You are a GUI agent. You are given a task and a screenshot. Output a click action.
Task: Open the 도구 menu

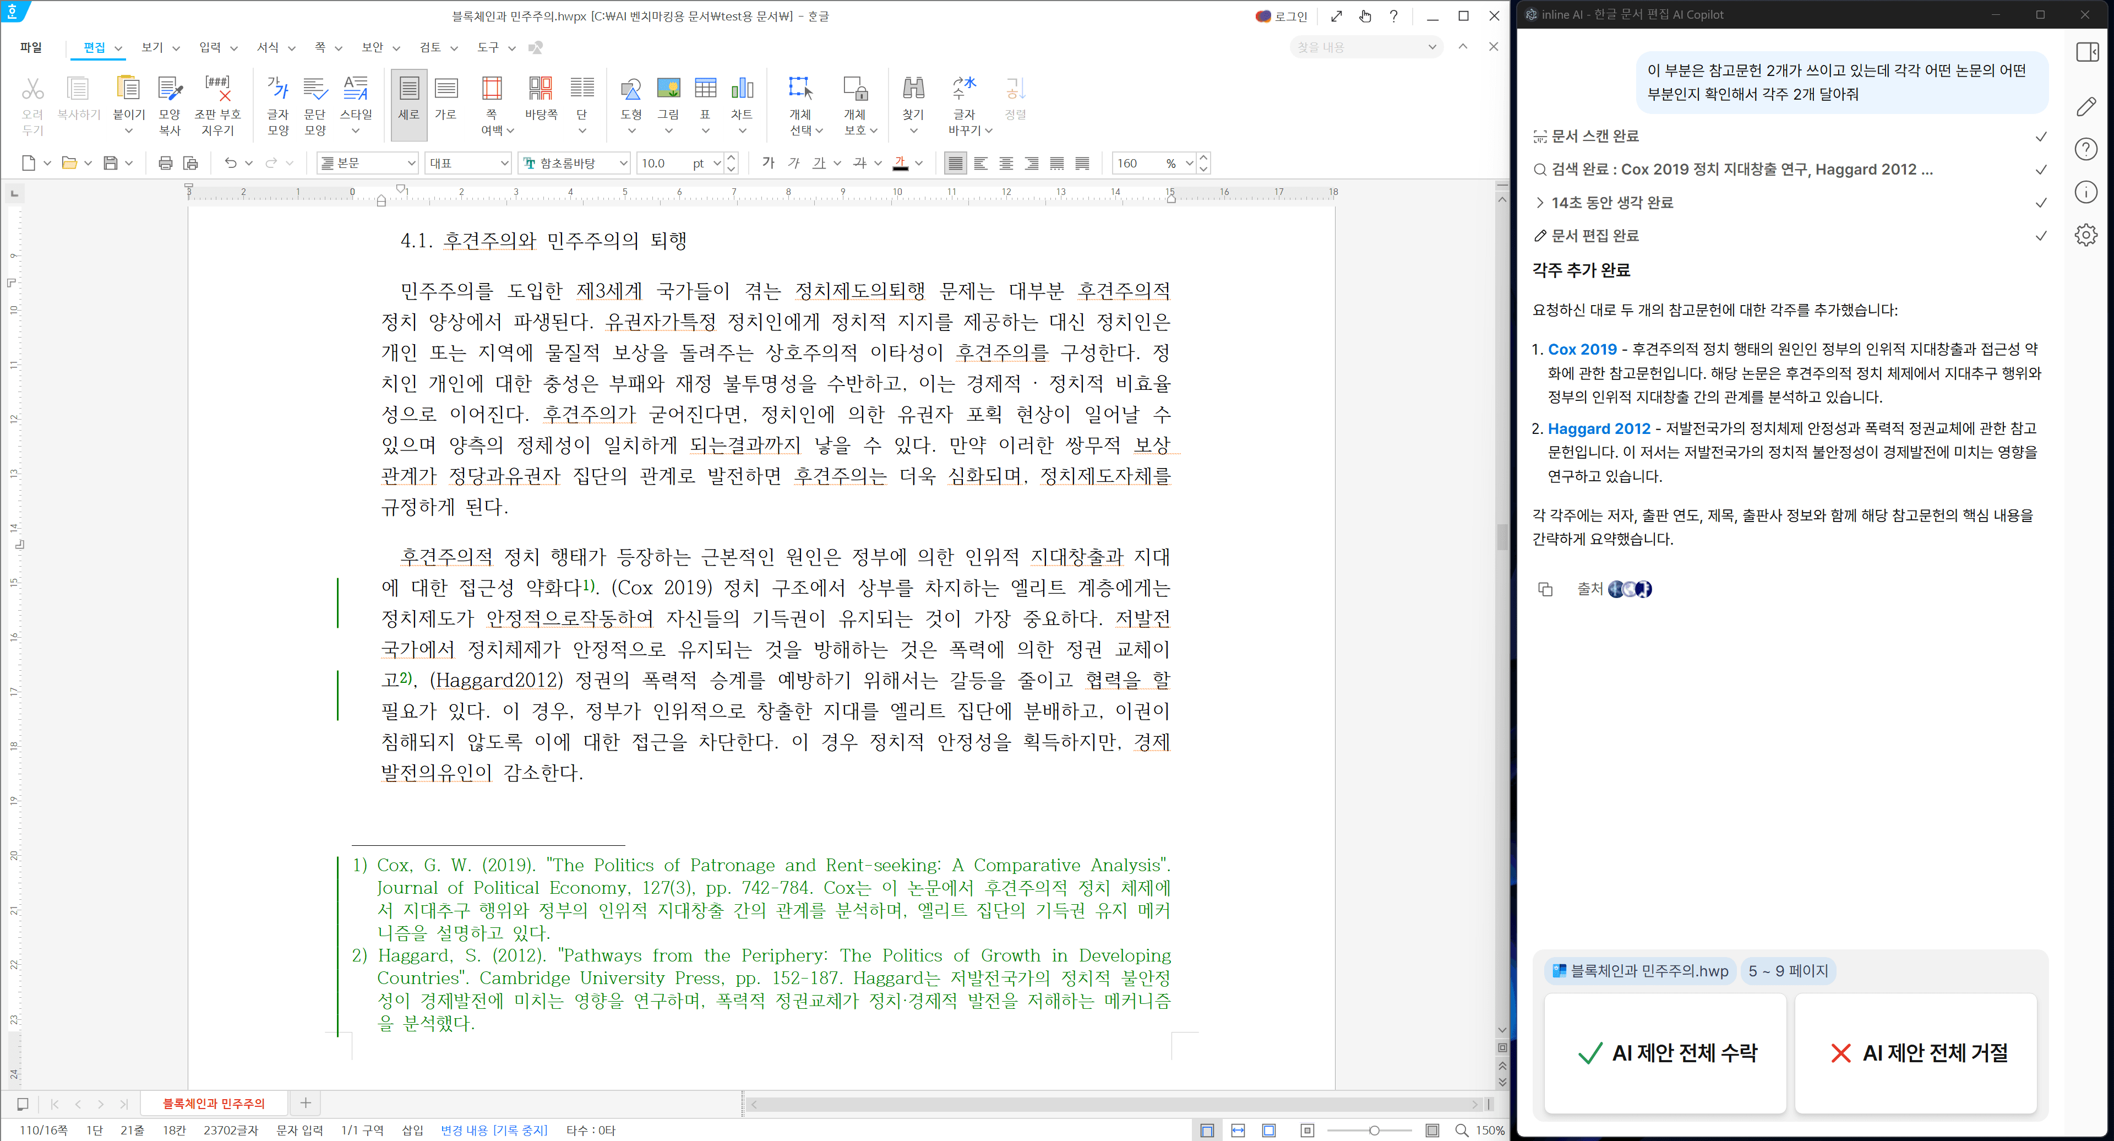click(488, 47)
